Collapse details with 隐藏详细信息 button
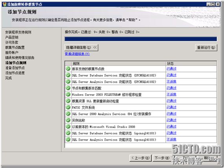 click(81, 47)
